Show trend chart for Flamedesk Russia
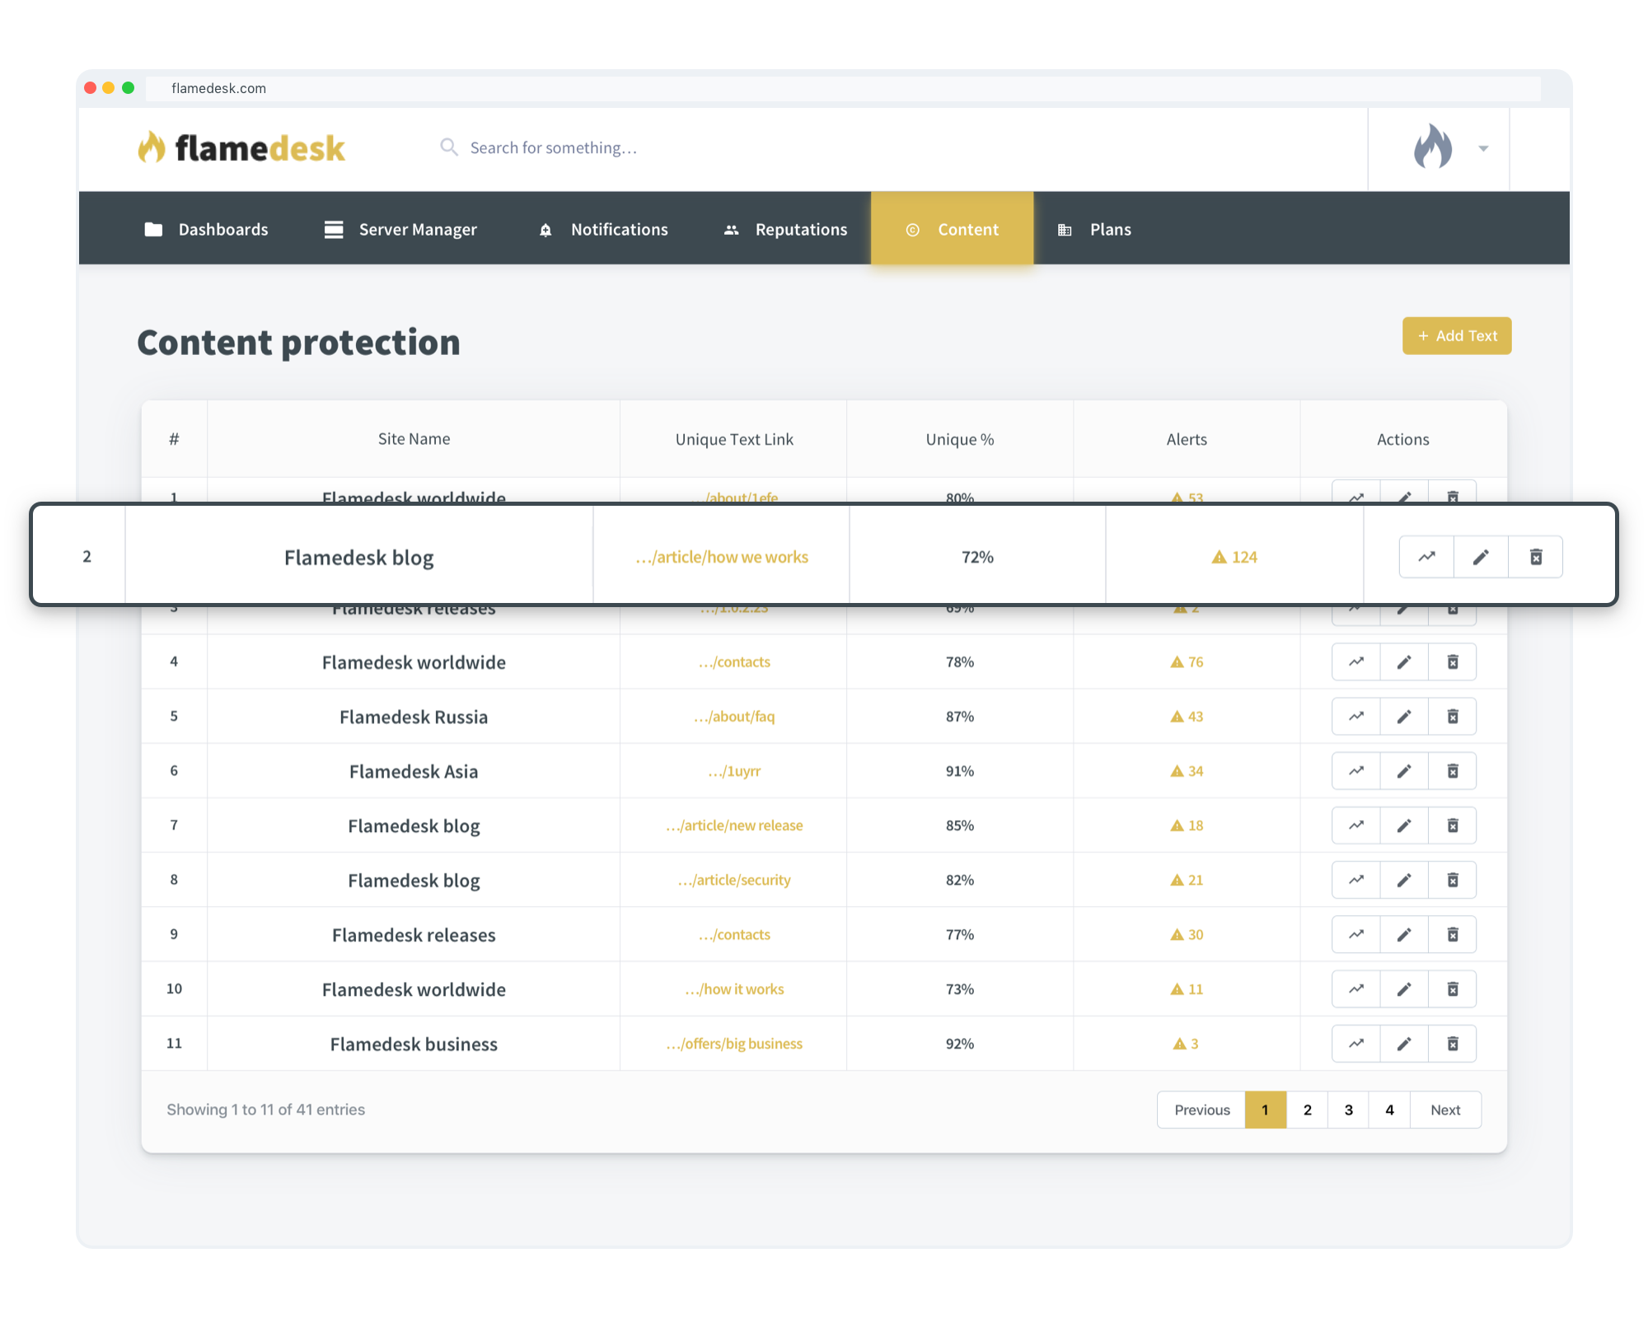This screenshot has width=1648, height=1318. (1356, 717)
